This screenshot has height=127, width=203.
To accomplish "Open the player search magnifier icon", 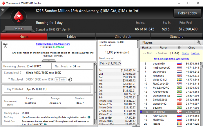I will tap(199, 42).
